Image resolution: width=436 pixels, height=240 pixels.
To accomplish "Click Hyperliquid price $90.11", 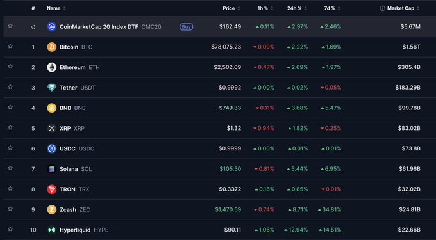I will pyautogui.click(x=233, y=230).
